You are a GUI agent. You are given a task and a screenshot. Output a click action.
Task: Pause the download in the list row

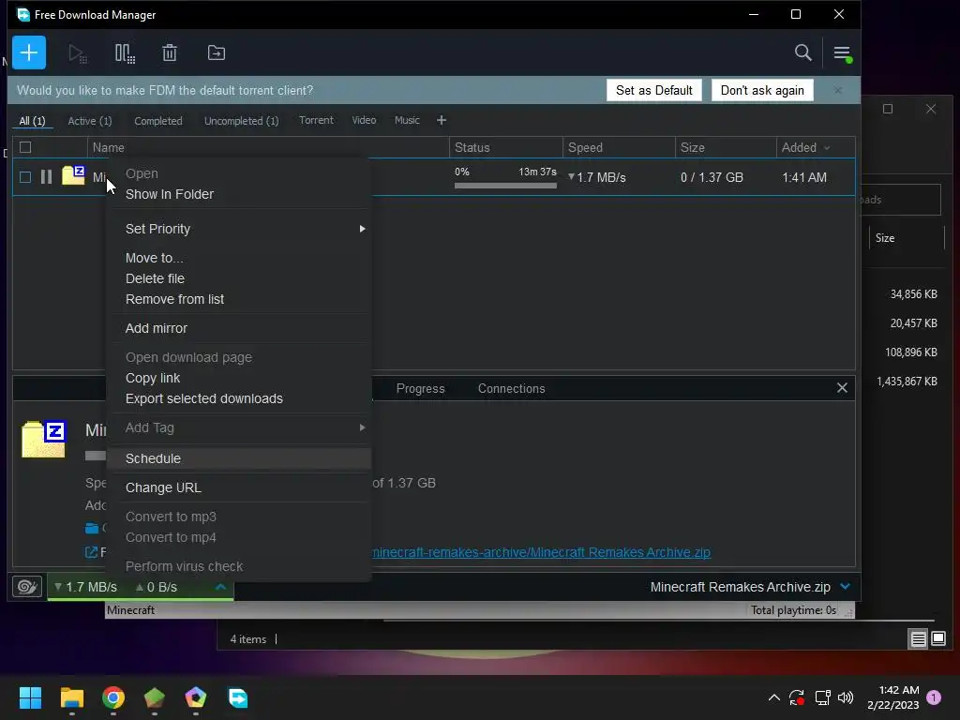pyautogui.click(x=46, y=177)
